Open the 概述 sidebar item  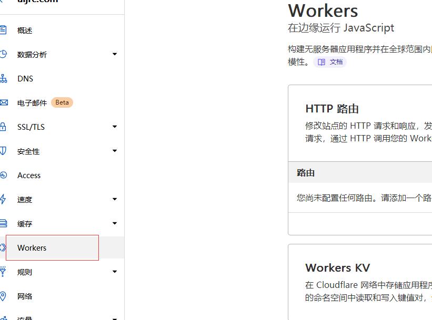pos(62,30)
